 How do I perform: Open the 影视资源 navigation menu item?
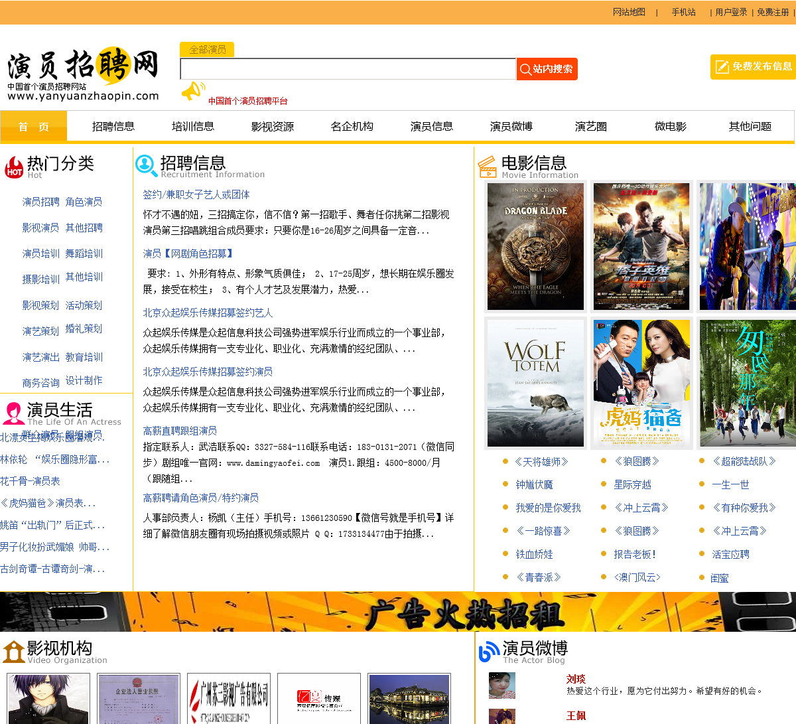click(x=273, y=126)
